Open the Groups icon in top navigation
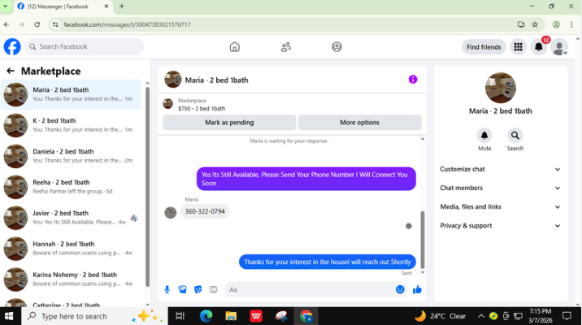The width and height of the screenshot is (582, 325). click(x=337, y=47)
